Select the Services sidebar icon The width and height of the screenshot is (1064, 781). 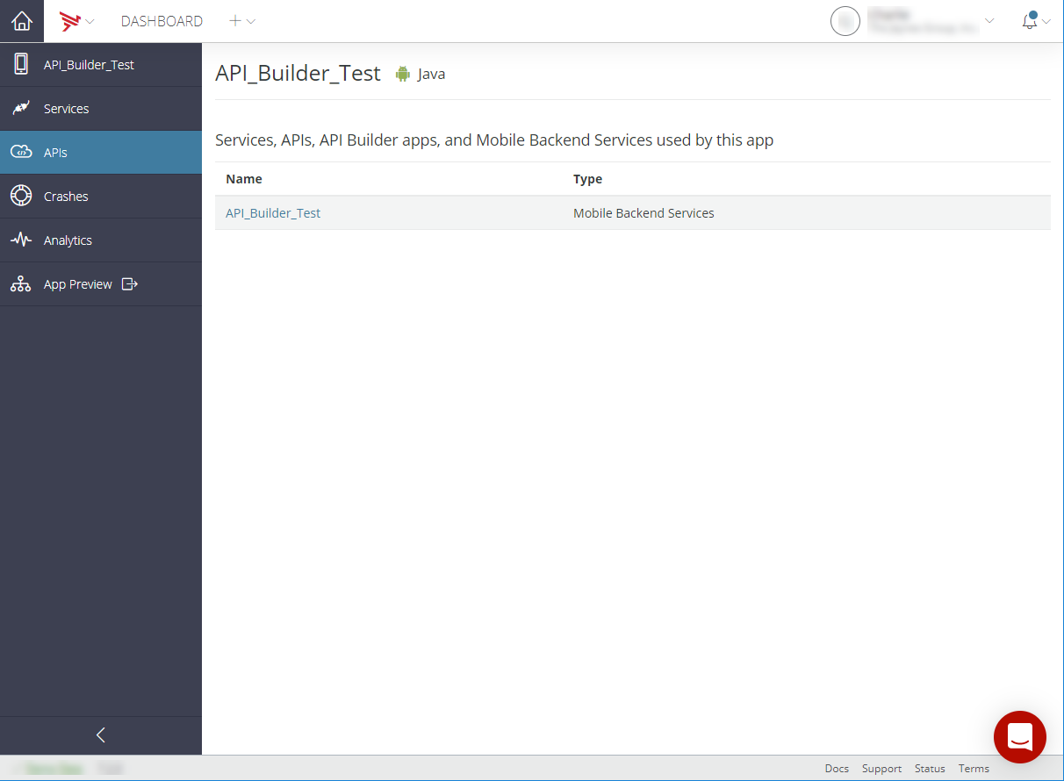(20, 108)
